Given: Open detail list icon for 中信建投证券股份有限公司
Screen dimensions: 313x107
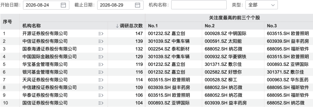Looking at the screenshot, I should click(x=101, y=87).
